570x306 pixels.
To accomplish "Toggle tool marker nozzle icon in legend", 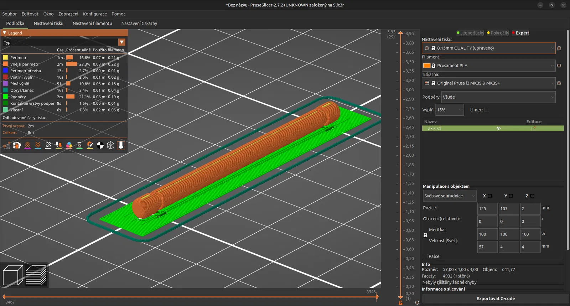I will [x=121, y=145].
